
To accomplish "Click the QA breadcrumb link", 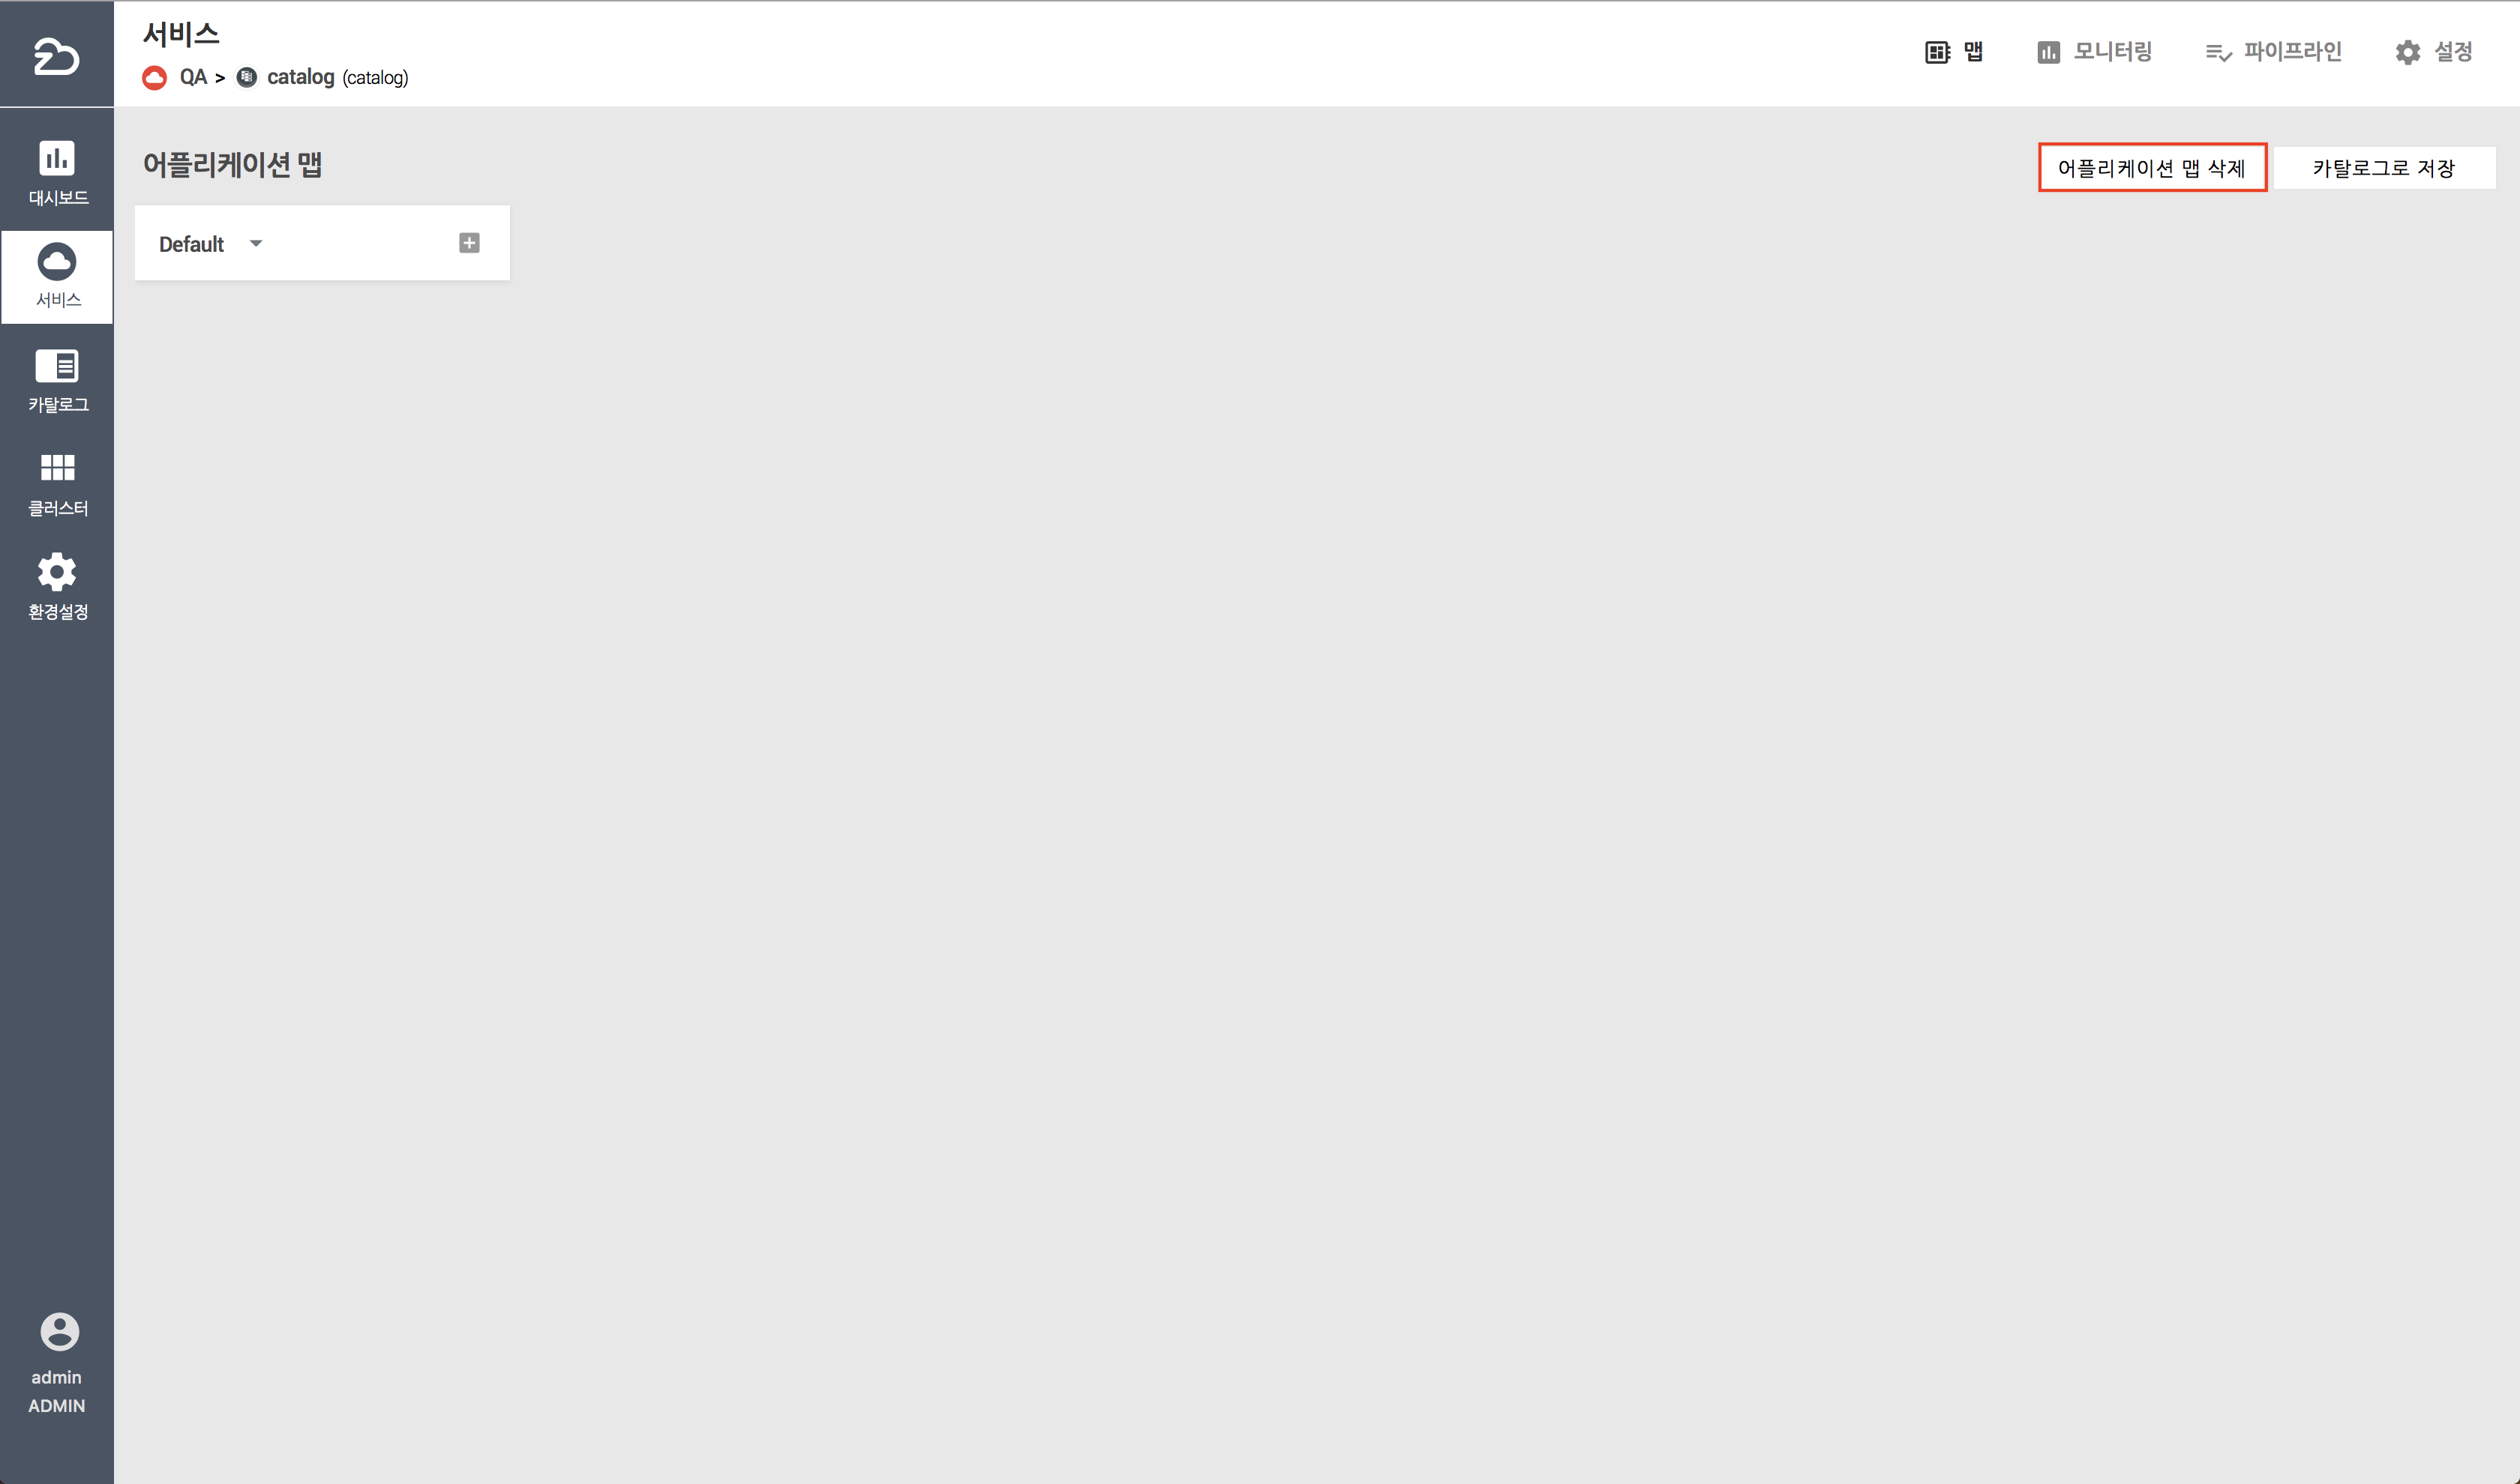I will [x=193, y=77].
